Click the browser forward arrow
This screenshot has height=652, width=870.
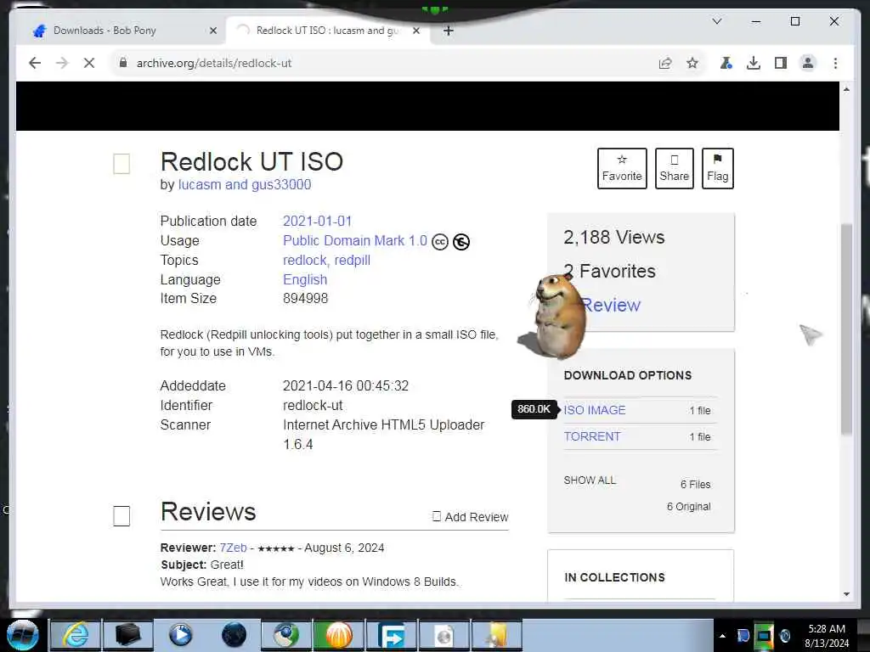(x=61, y=63)
